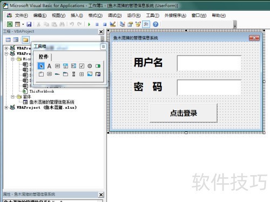
Task: Click View Object icon in project panel
Action: (16, 40)
